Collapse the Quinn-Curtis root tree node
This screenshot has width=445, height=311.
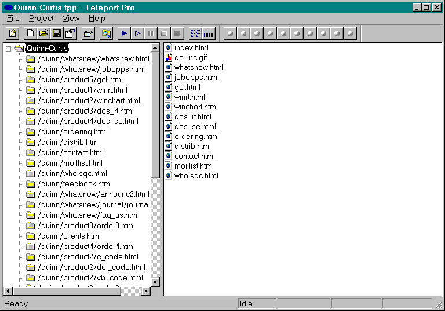click(9, 49)
